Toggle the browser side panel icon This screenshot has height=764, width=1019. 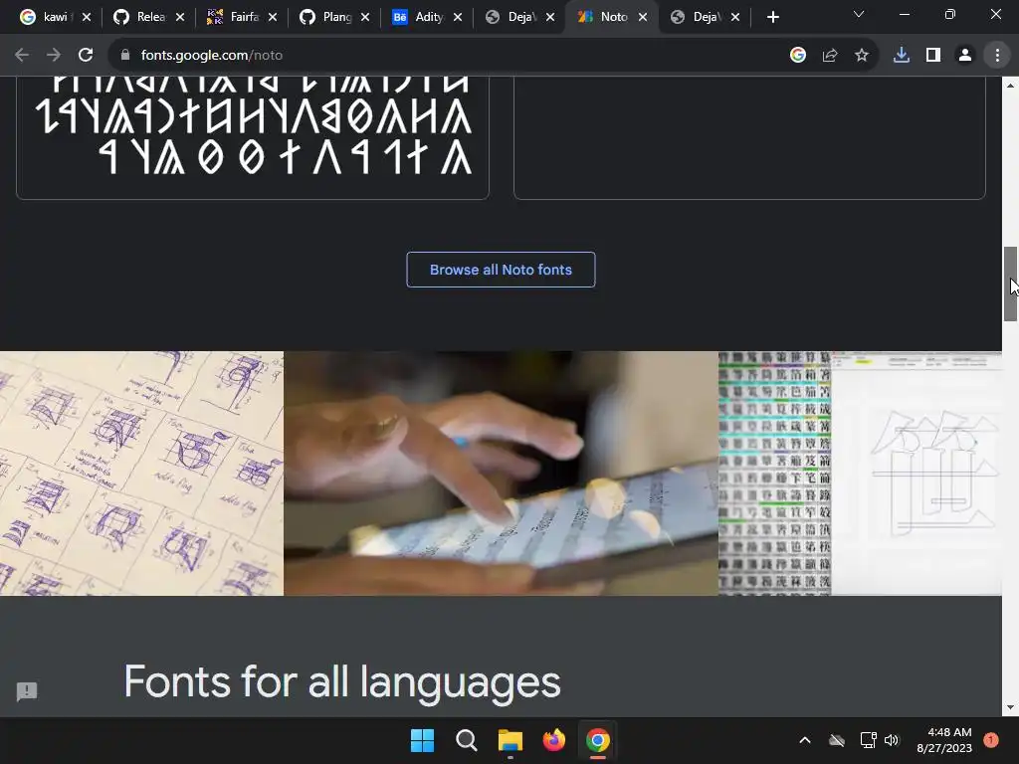coord(933,56)
